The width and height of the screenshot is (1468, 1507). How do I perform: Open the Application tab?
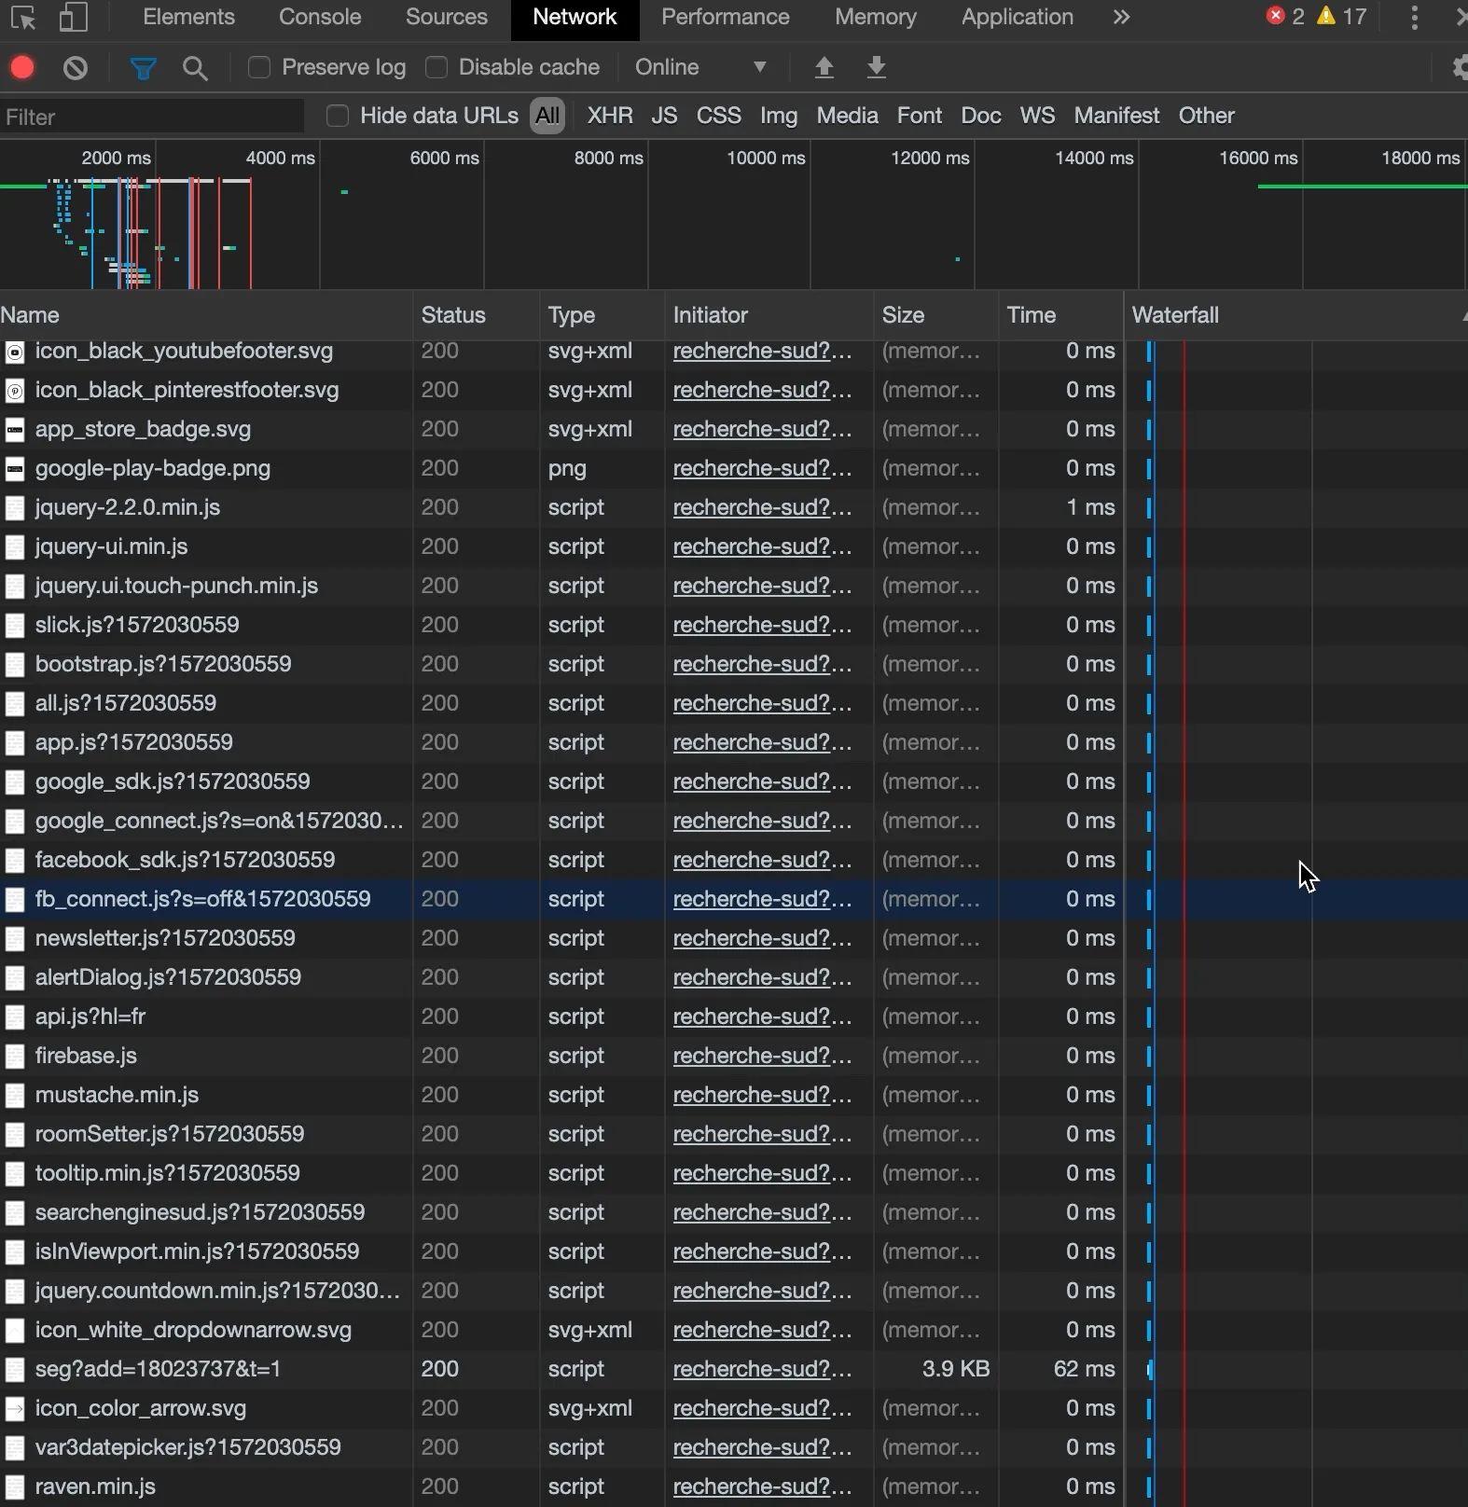pyautogui.click(x=1018, y=17)
